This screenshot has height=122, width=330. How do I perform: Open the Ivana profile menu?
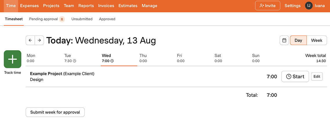click(320, 6)
